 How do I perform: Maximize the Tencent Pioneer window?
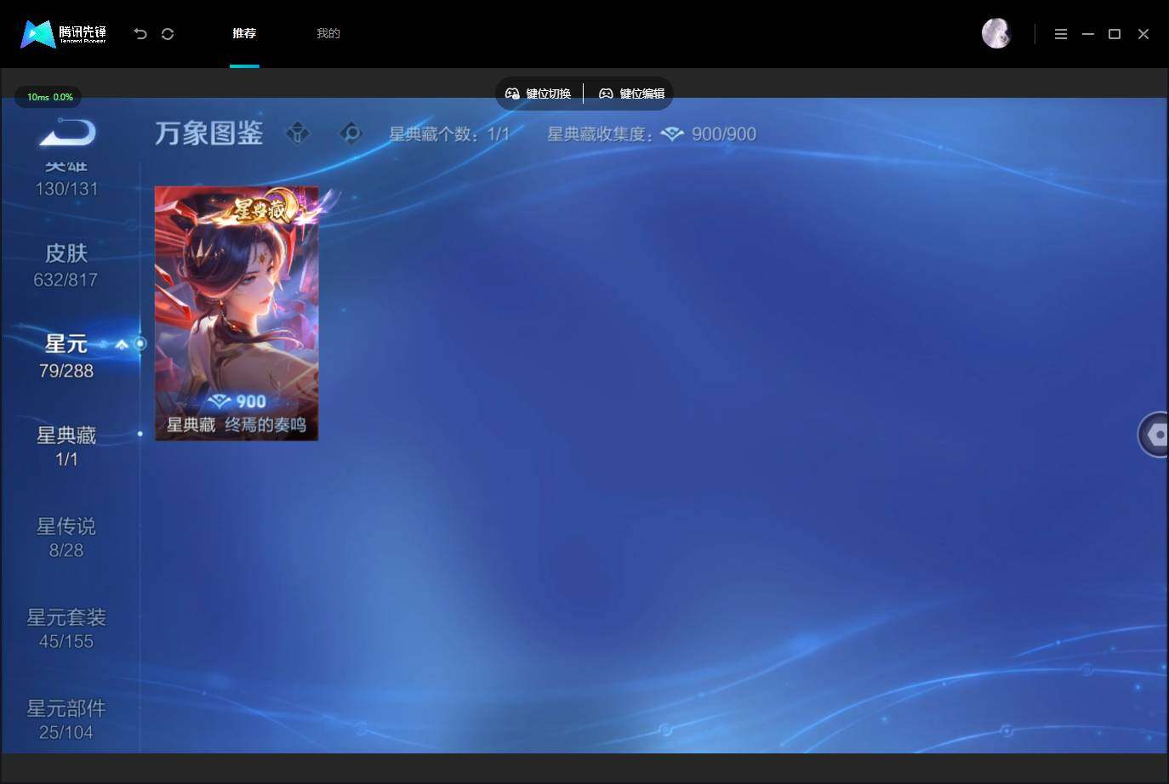(1115, 34)
